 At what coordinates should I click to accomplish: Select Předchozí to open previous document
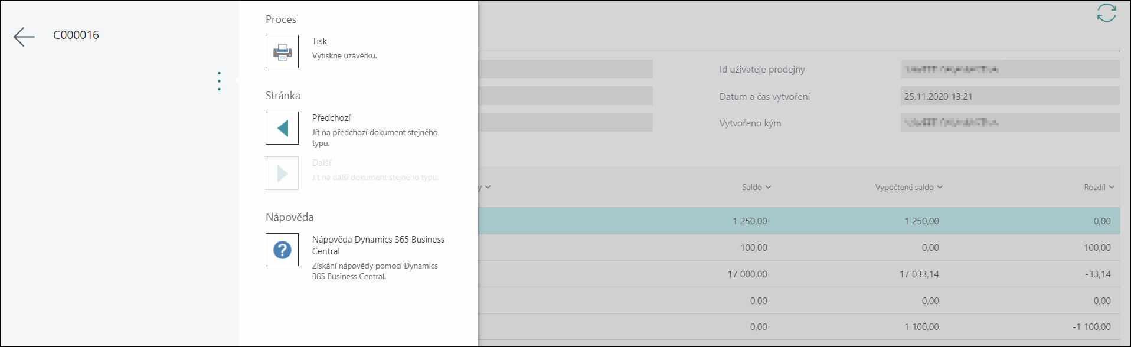[331, 118]
